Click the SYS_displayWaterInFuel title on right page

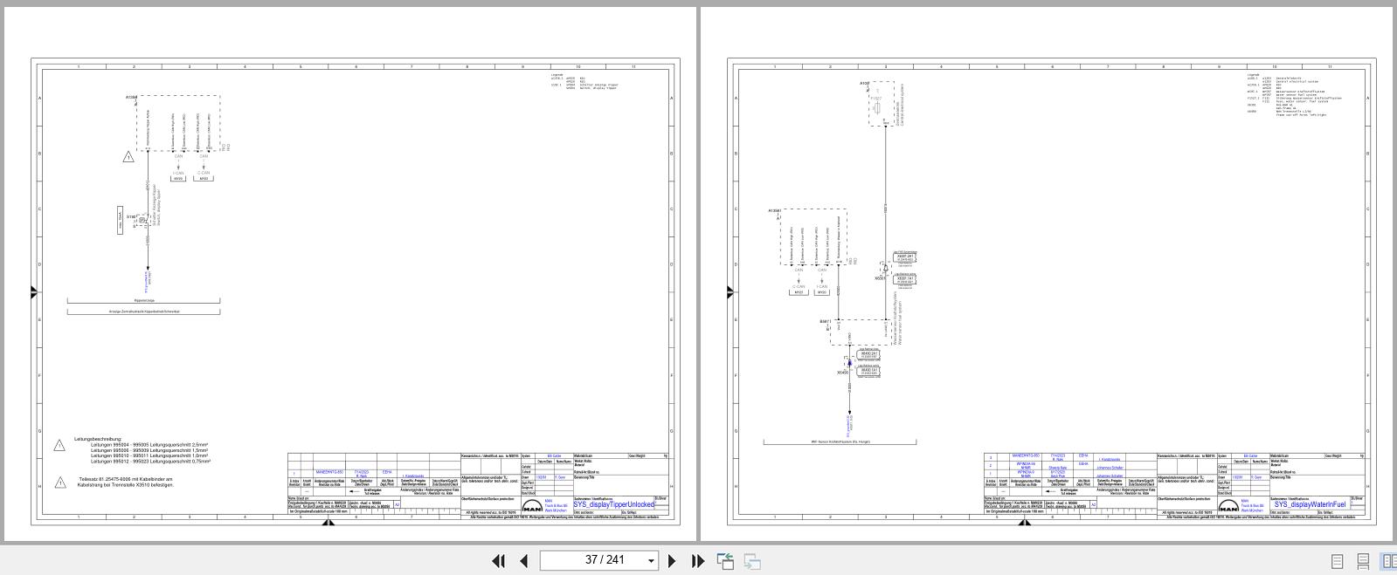(x=1310, y=504)
